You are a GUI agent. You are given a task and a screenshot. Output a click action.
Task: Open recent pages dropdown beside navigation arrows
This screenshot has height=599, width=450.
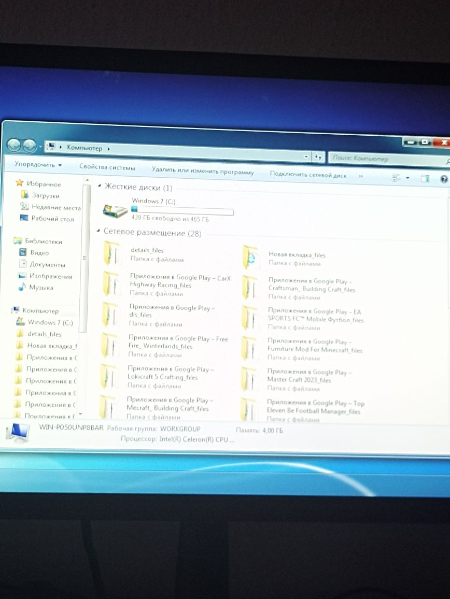[40, 146]
